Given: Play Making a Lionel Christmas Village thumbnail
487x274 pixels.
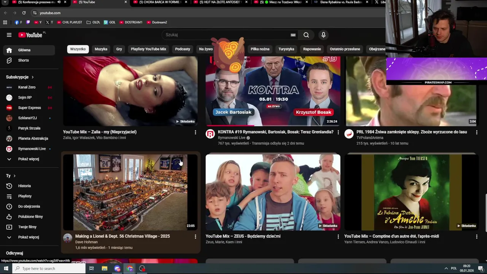Looking at the screenshot, I should point(131,192).
